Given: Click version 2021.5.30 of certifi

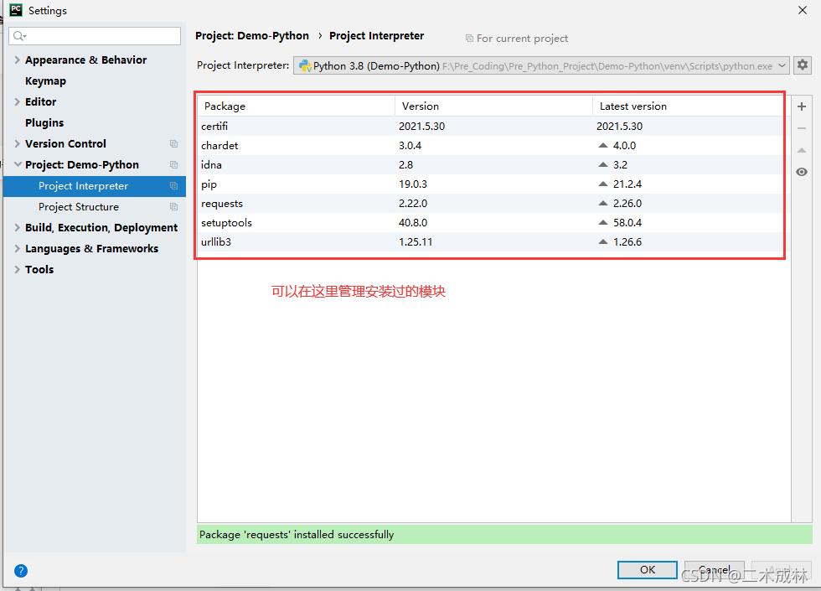Looking at the screenshot, I should [421, 127].
